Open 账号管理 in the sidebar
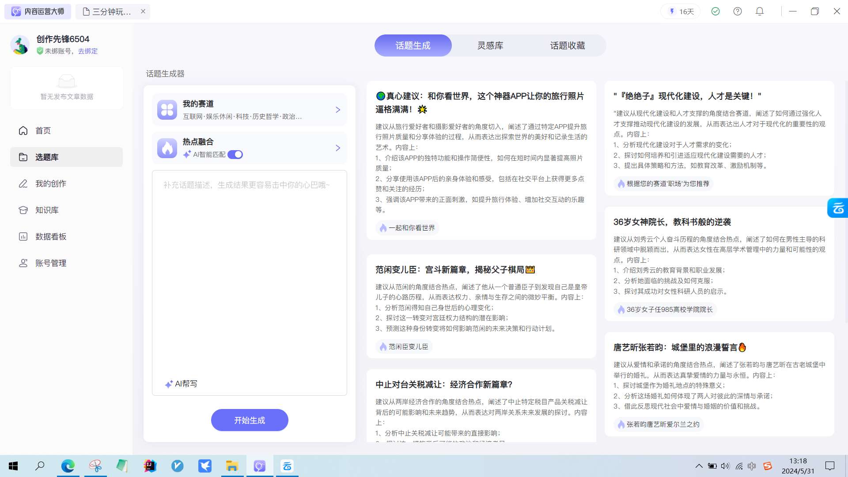848x477 pixels. coord(51,263)
